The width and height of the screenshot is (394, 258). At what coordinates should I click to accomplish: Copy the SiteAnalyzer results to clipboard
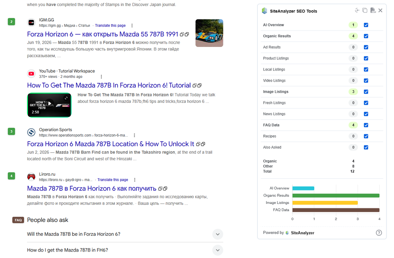tap(365, 10)
